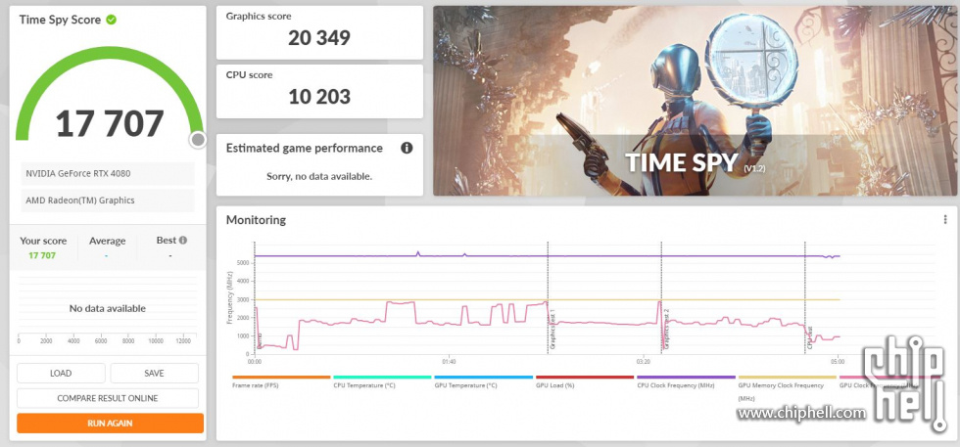Toggle the CPU Clock Frequency legend swatch
Viewport: 960px width, 447px height.
click(x=687, y=378)
